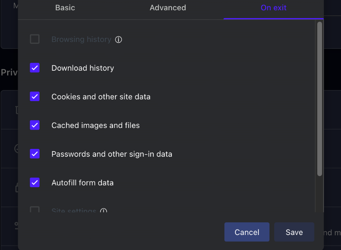Click the scrollbar track below the thumb

click(x=320, y=194)
